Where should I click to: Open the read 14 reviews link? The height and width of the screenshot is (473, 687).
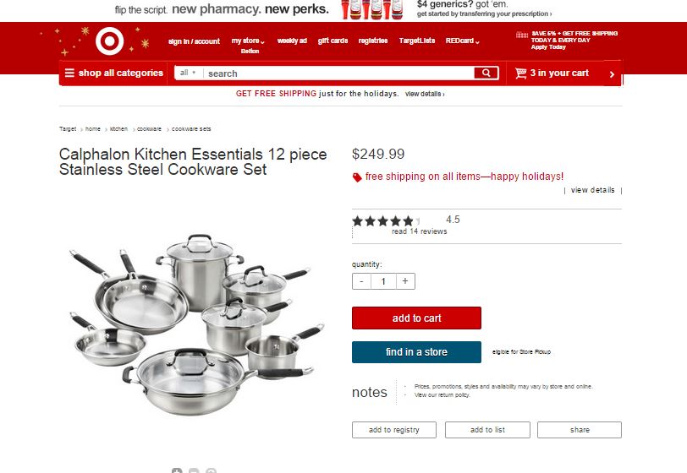click(x=420, y=231)
